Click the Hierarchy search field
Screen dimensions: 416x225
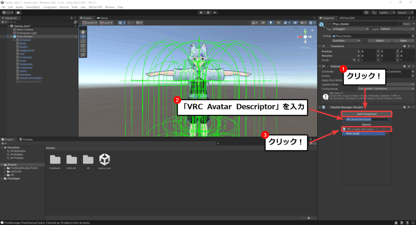pyautogui.click(x=41, y=22)
